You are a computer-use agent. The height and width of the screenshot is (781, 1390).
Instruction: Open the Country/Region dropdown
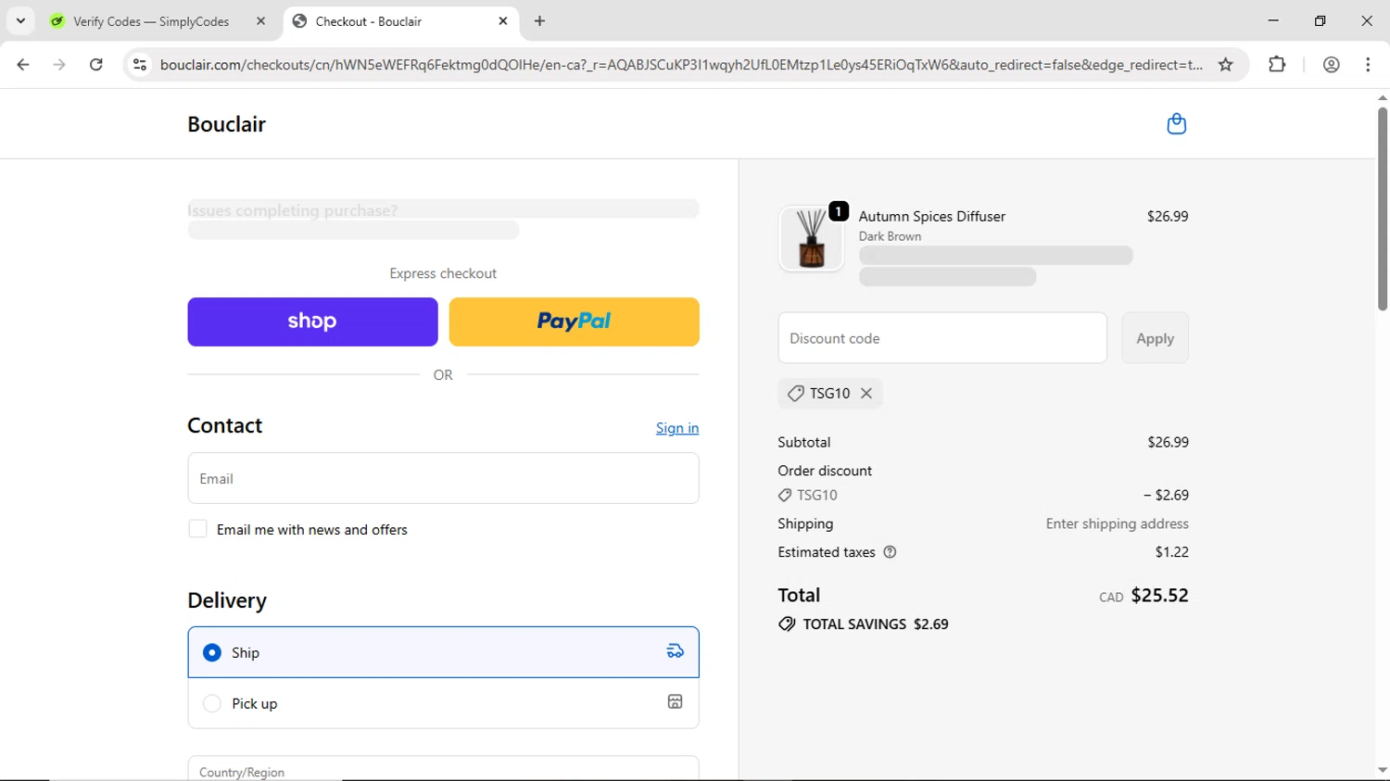coord(443,769)
